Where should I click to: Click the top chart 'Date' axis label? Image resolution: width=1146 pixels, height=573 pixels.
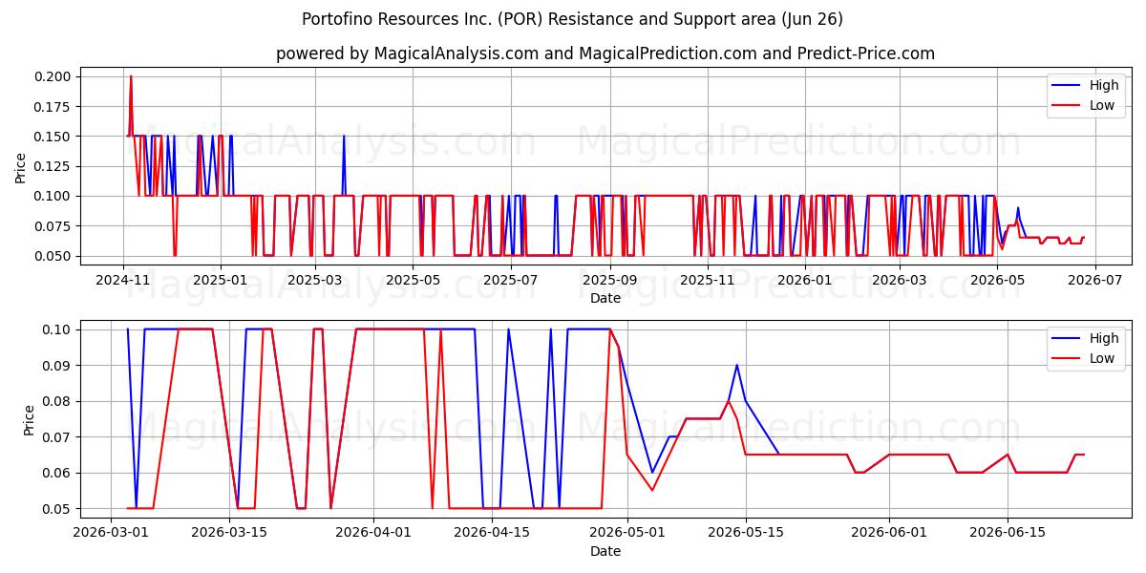[605, 298]
